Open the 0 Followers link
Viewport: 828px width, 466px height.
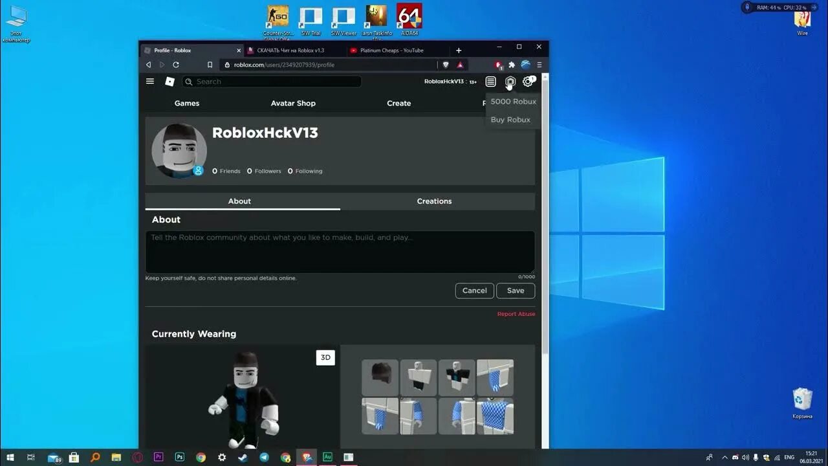[x=264, y=171]
